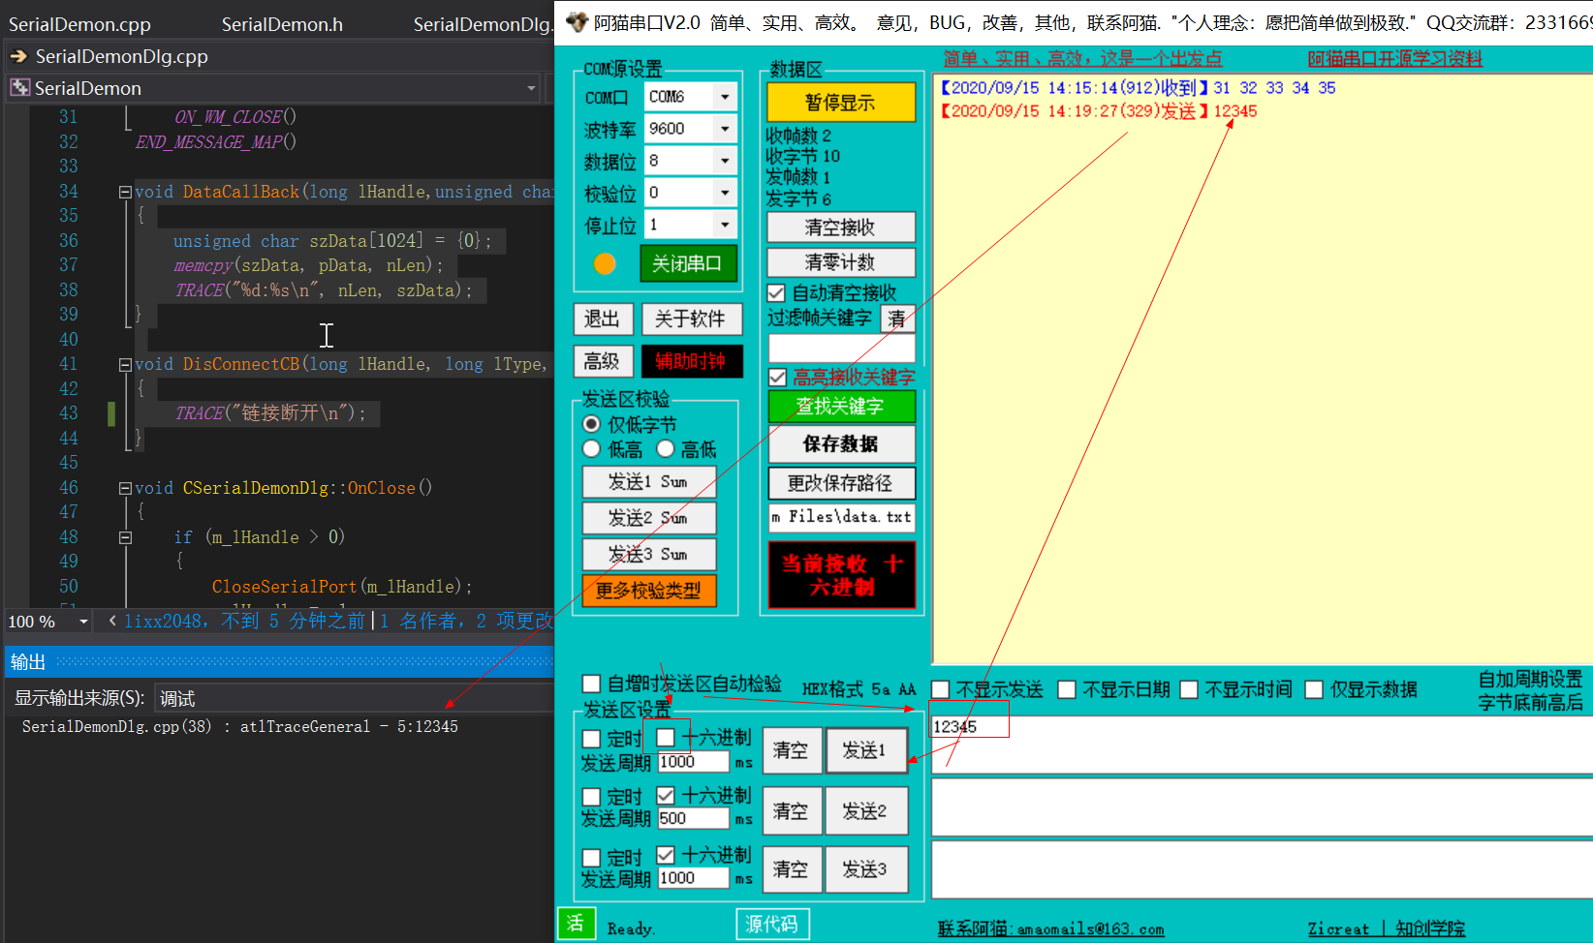
Task: Click the 清零计数 button
Action: (x=841, y=262)
